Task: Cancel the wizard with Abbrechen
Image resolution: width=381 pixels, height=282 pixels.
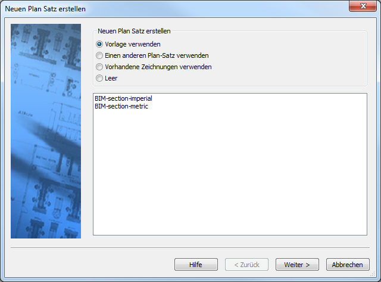Action: click(348, 265)
